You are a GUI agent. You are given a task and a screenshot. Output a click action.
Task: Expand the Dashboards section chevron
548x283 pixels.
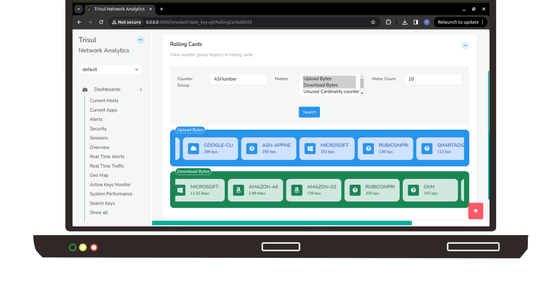[x=141, y=90]
